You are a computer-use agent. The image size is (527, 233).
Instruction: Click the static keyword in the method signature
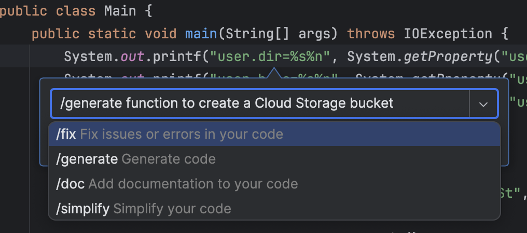click(112, 34)
